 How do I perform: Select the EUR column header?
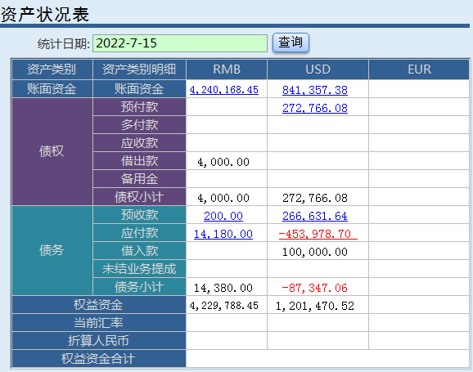coord(419,69)
